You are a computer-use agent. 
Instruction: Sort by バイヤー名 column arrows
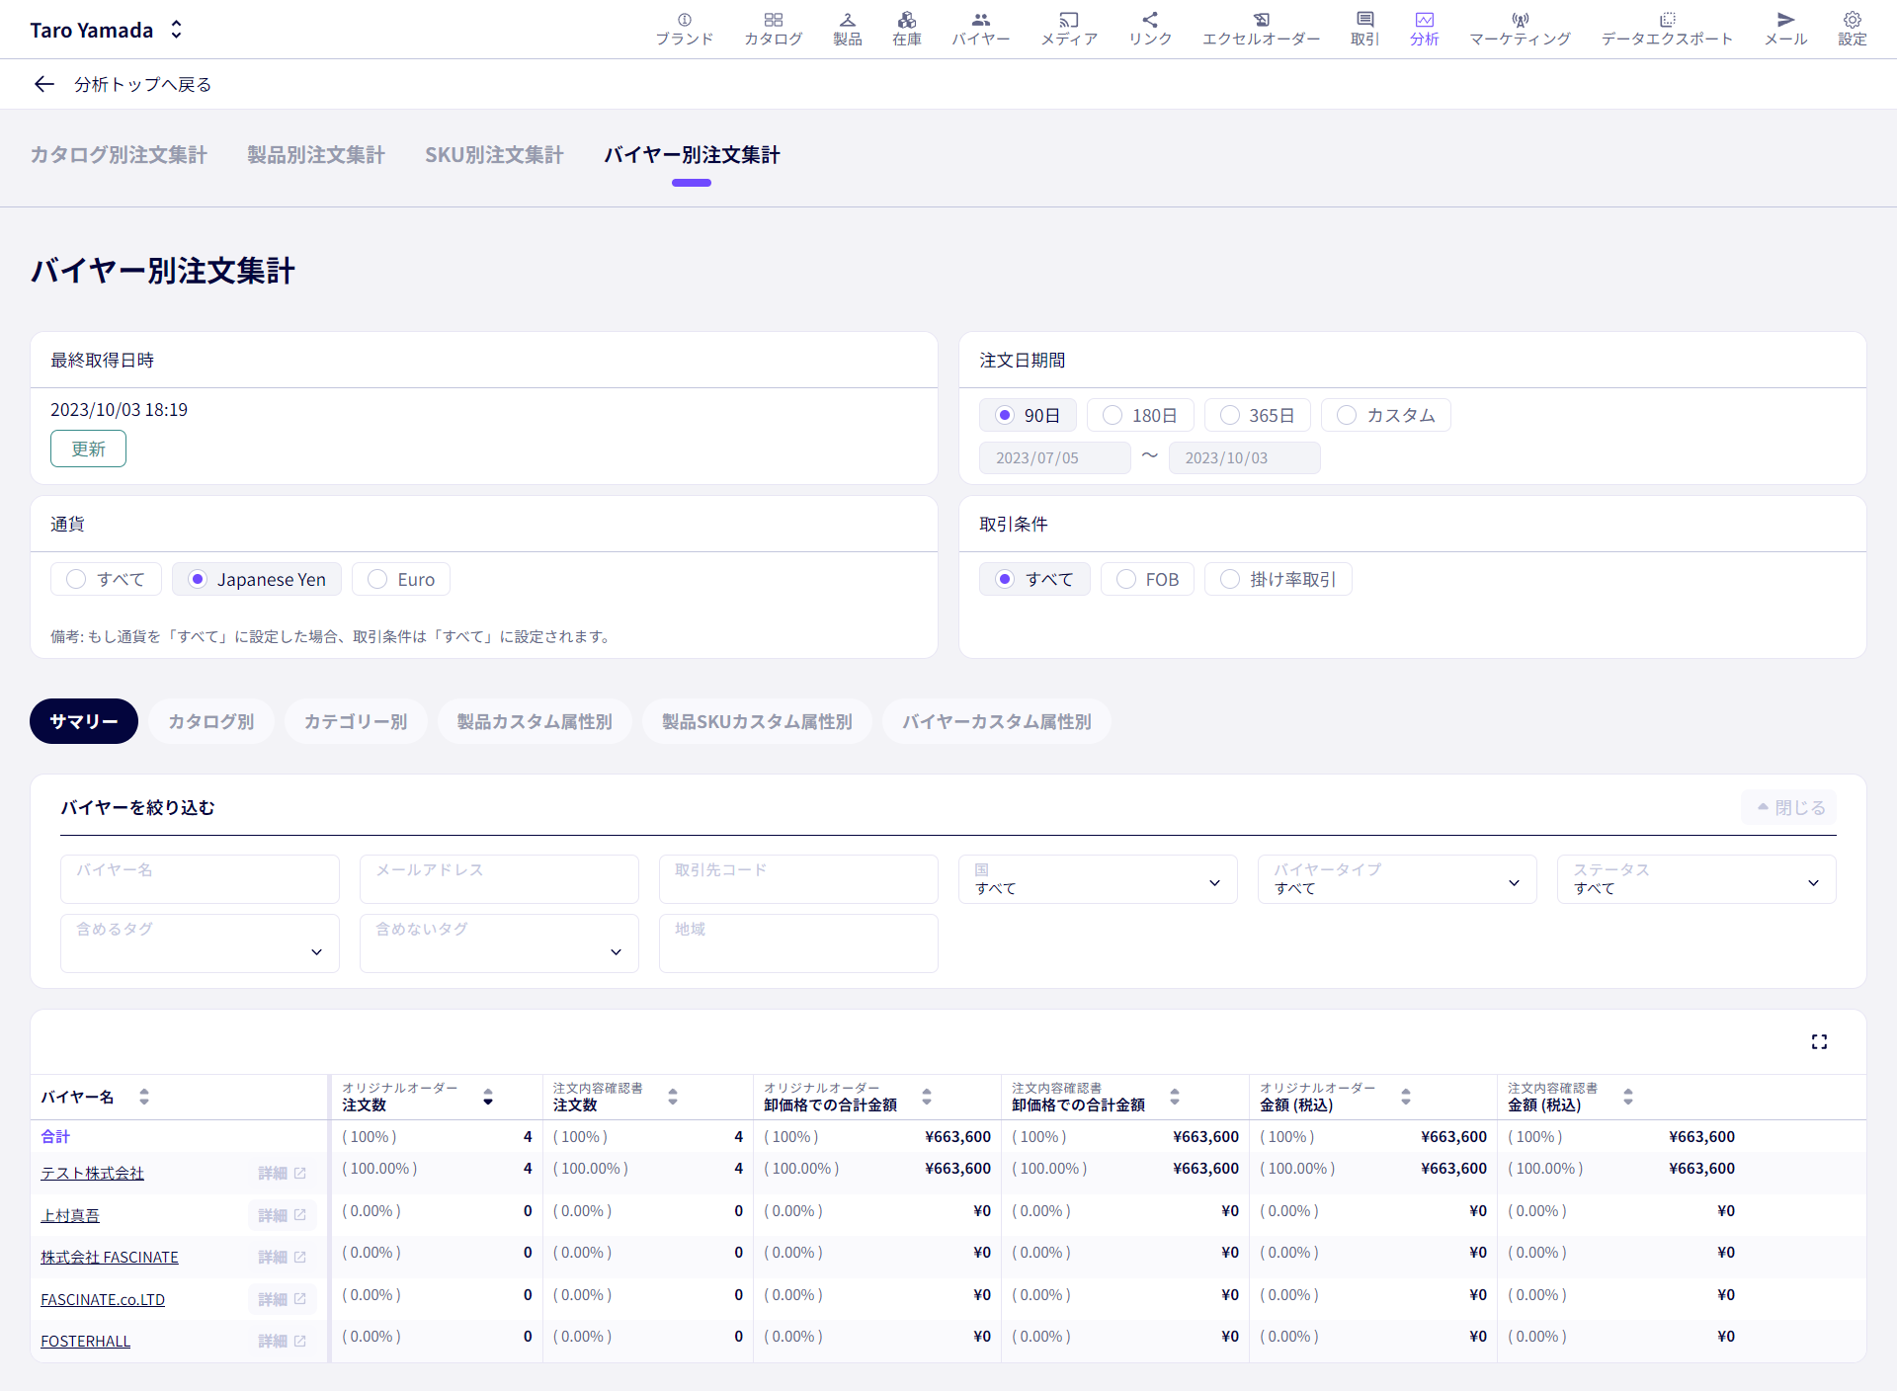pyautogui.click(x=144, y=1097)
